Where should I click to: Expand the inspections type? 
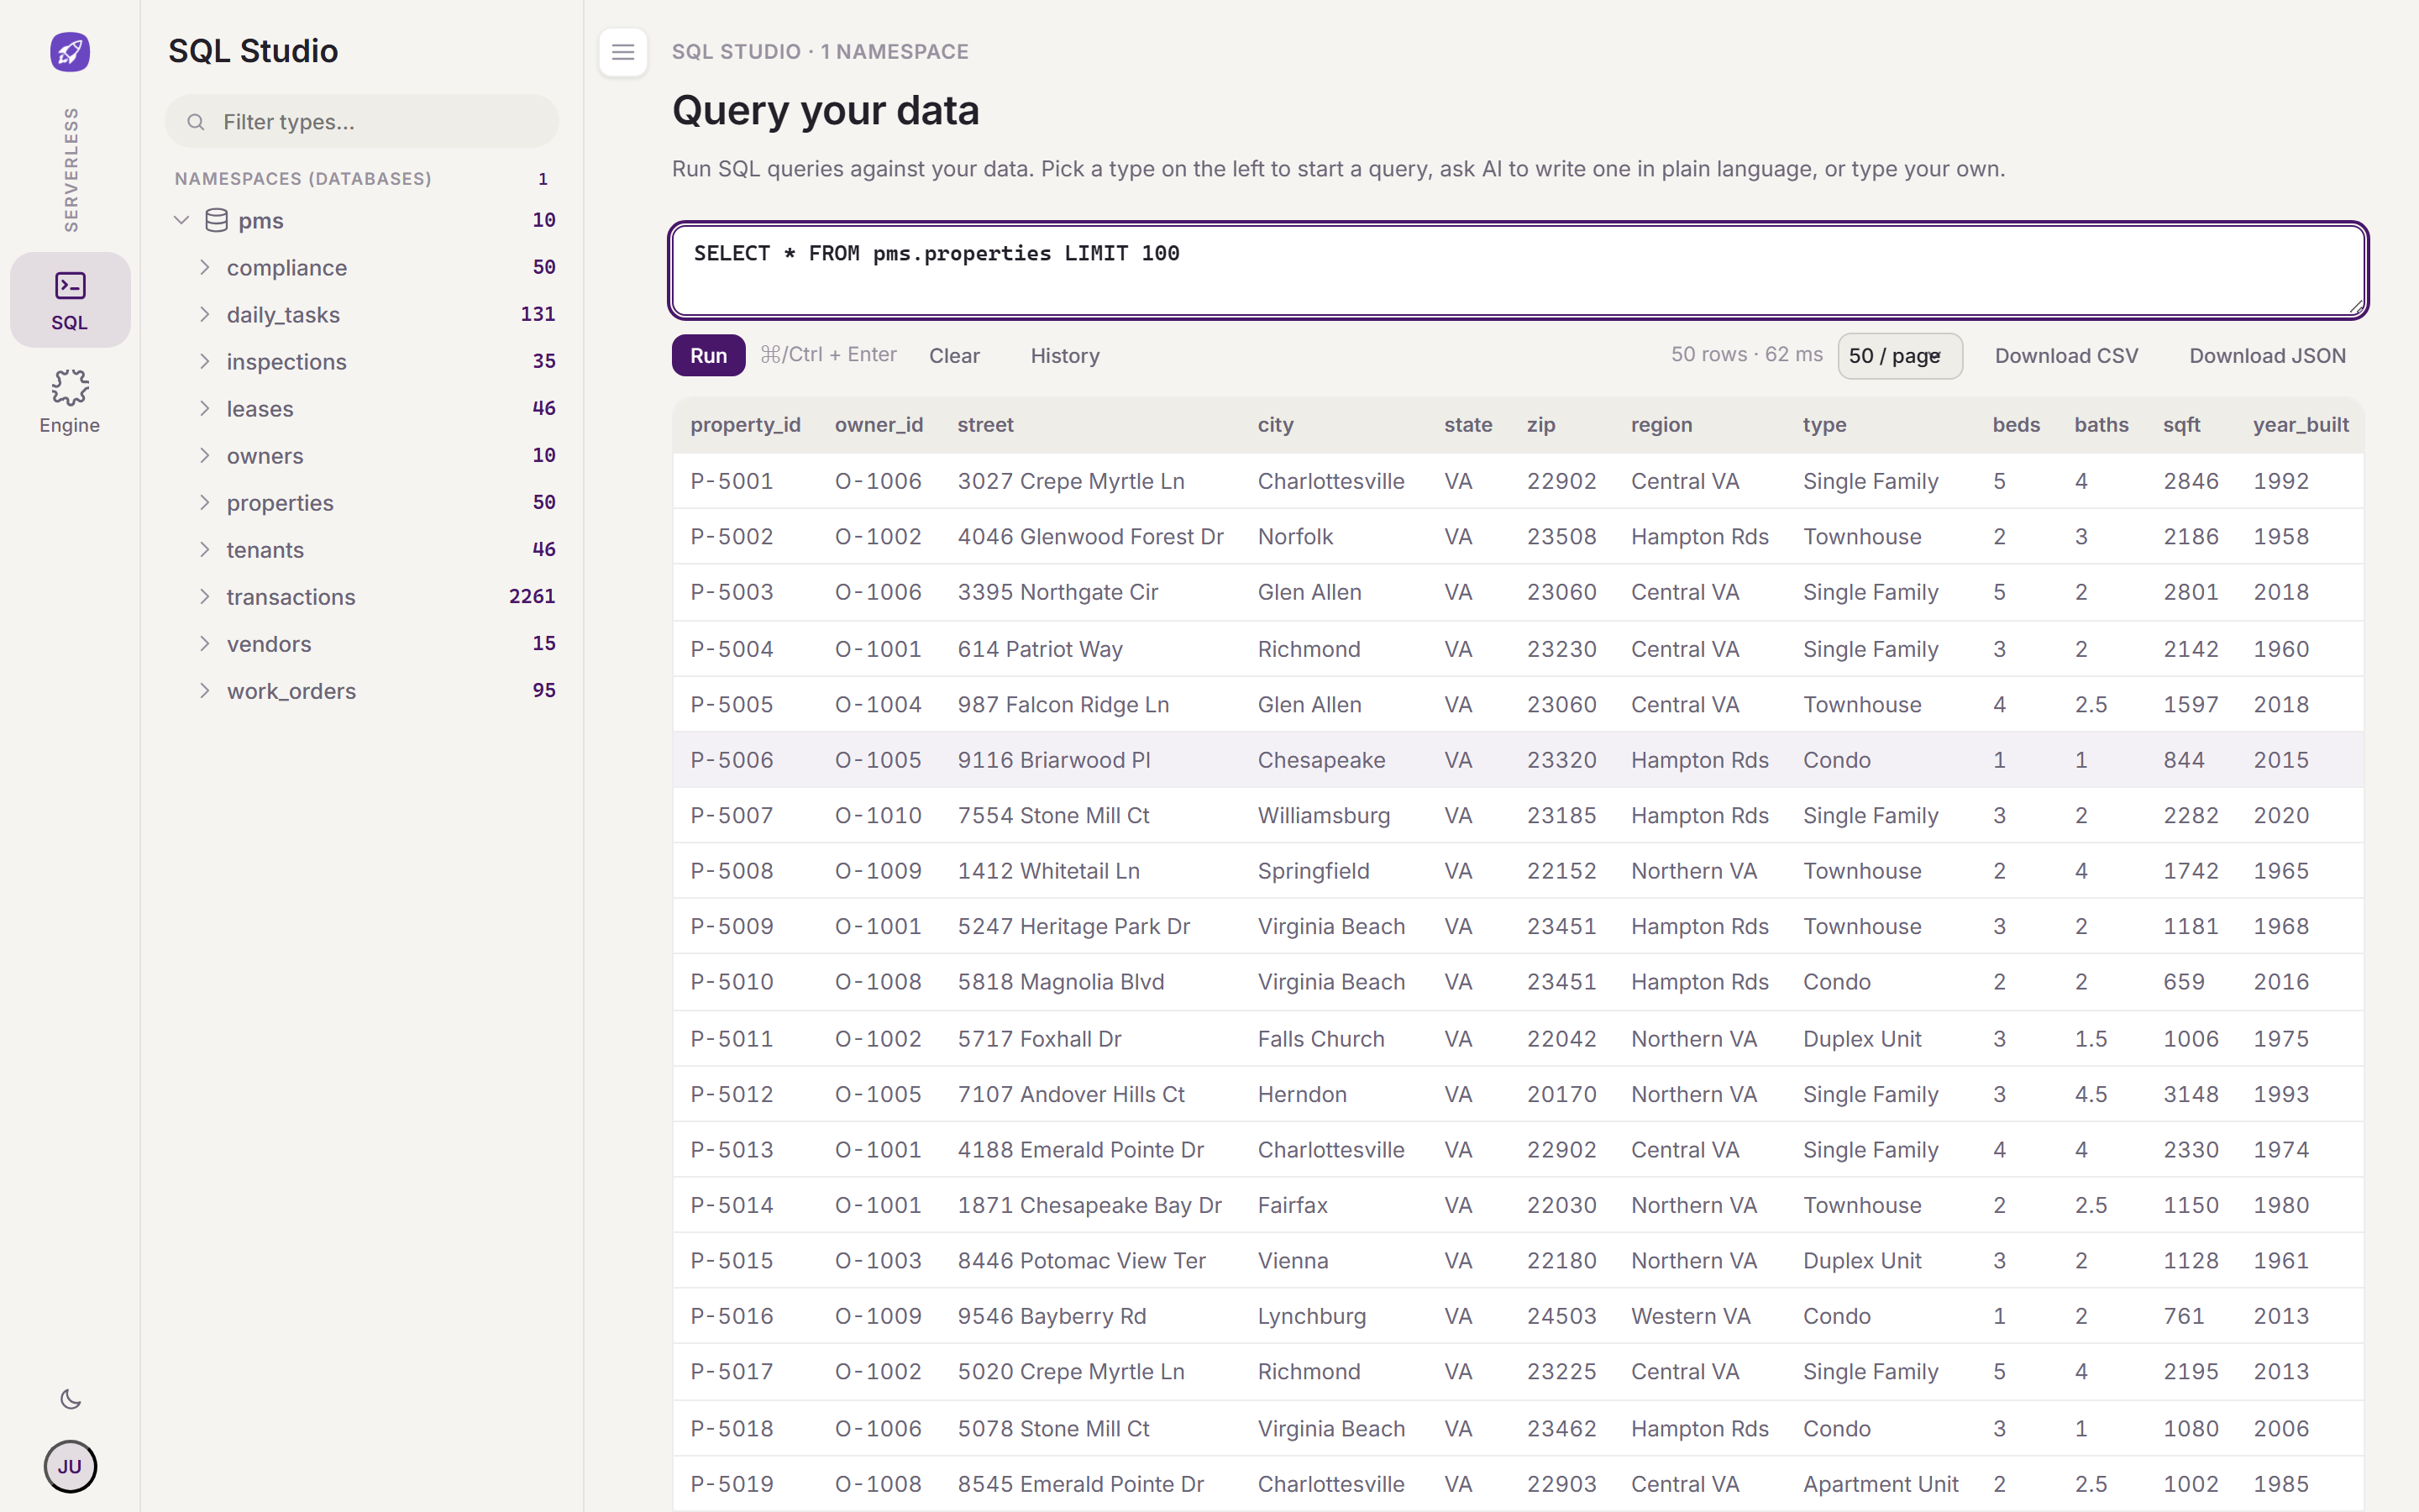tap(204, 361)
